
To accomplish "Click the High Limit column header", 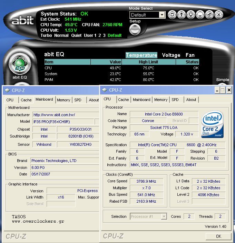I will 149,62.
